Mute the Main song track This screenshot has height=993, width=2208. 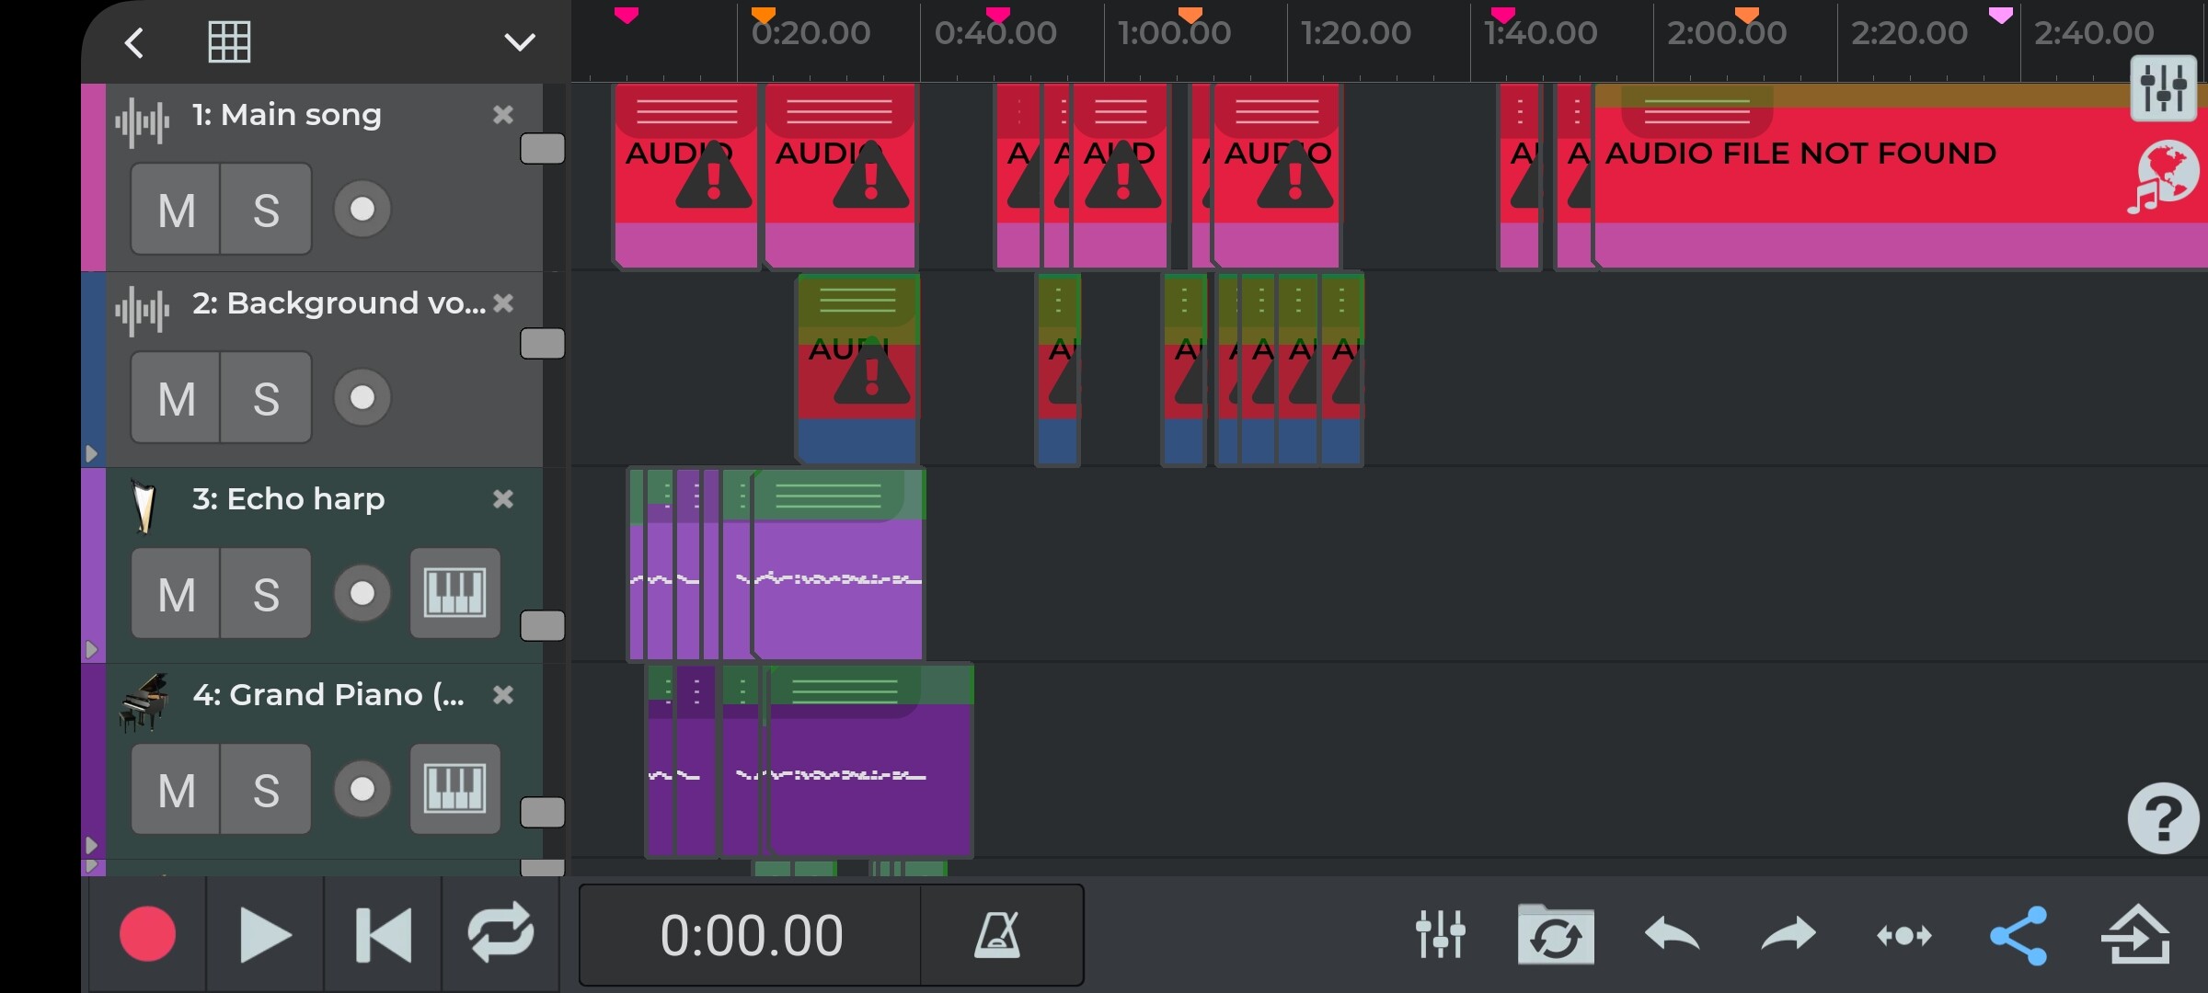[176, 210]
